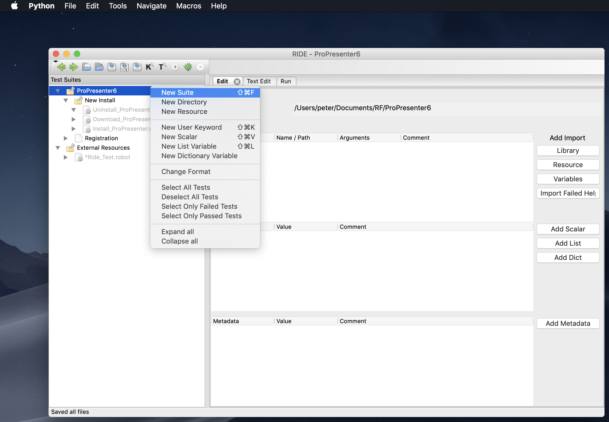Stop test execution with the stop icon
The image size is (609, 422).
[200, 67]
